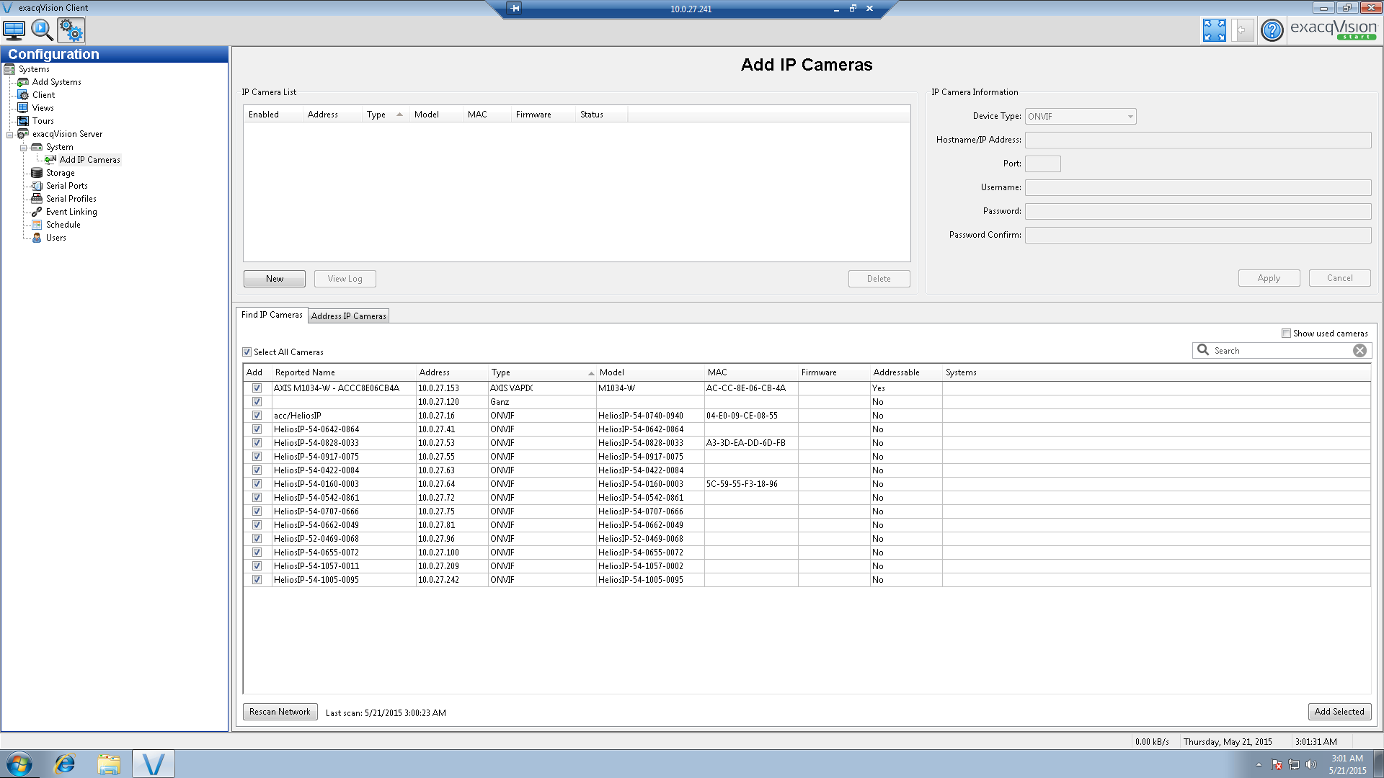Image resolution: width=1384 pixels, height=778 pixels.
Task: Open the Help question mark icon
Action: (x=1272, y=30)
